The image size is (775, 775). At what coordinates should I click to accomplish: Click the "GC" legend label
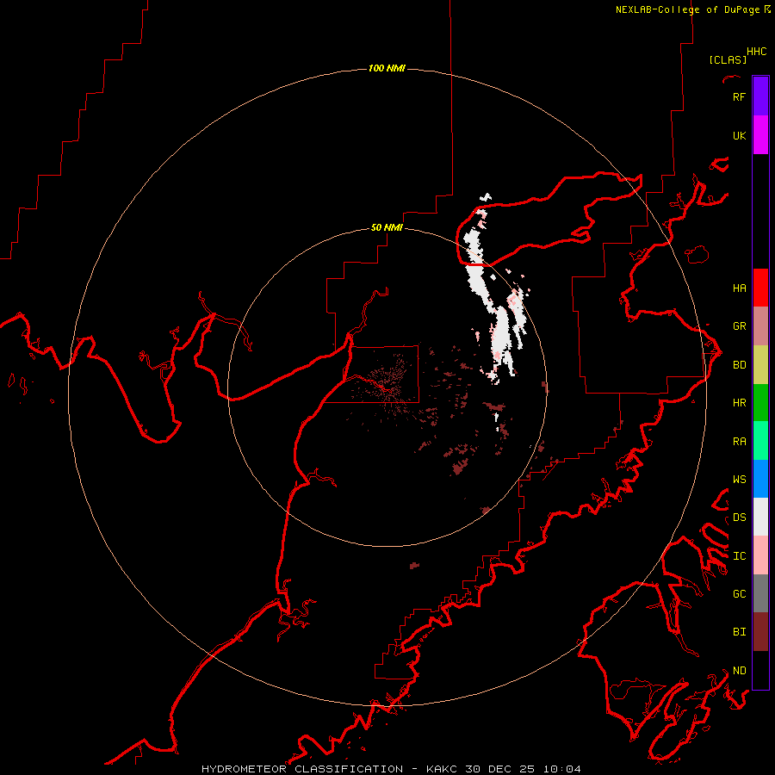[739, 594]
